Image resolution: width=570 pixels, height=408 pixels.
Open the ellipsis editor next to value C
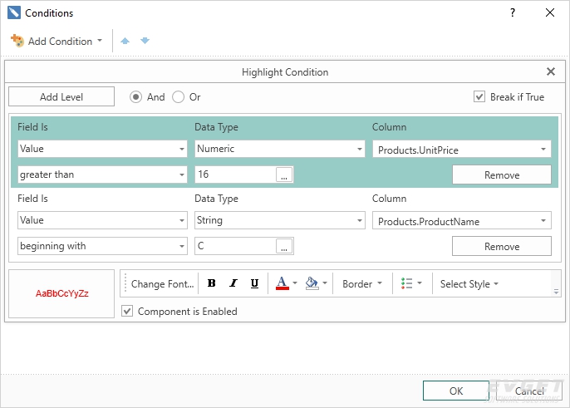pyautogui.click(x=284, y=246)
